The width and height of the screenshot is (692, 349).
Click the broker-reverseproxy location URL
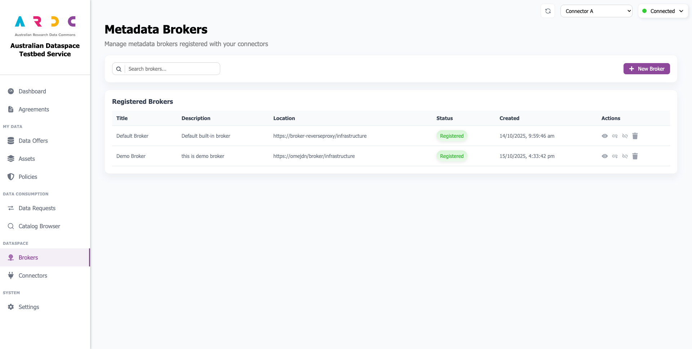click(x=320, y=136)
